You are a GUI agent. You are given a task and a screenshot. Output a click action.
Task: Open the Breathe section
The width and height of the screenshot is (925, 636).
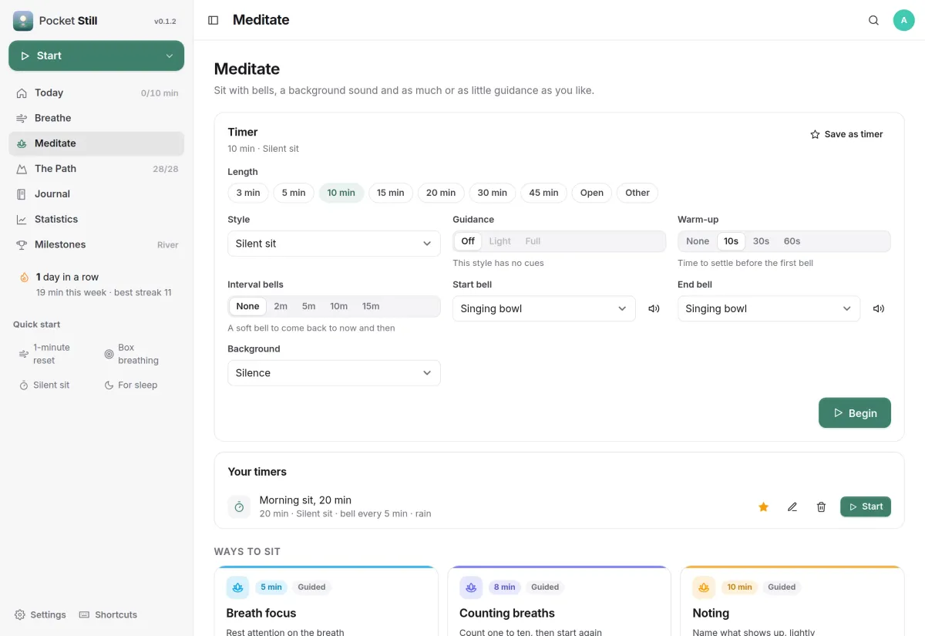tap(96, 118)
